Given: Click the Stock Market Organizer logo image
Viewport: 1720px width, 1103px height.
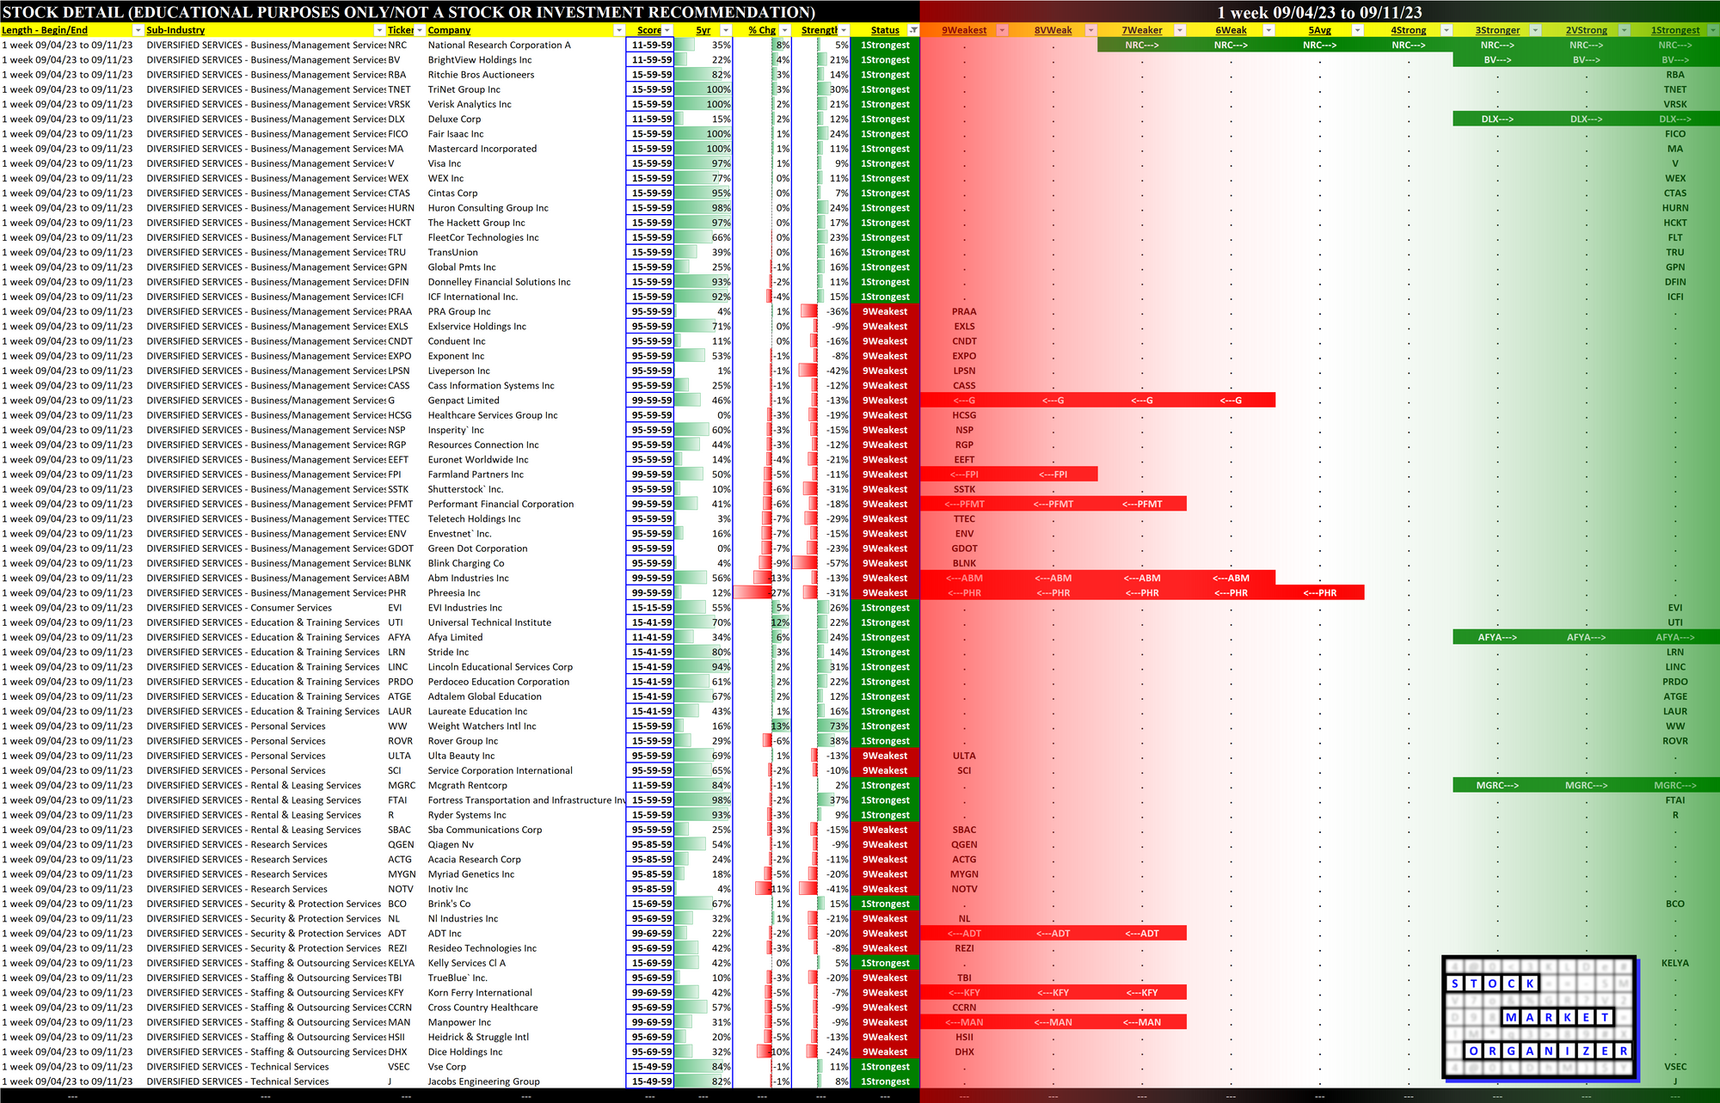Looking at the screenshot, I should point(1539,1016).
